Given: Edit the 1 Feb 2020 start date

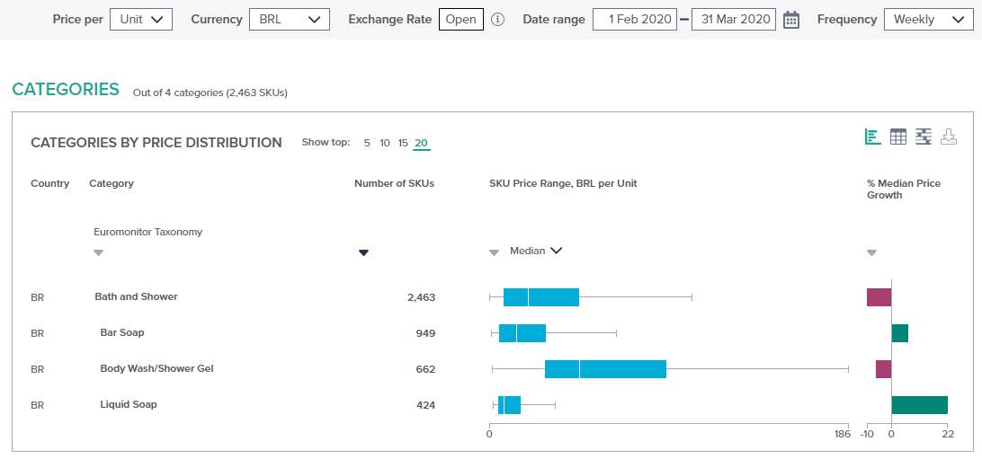Looking at the screenshot, I should (x=634, y=20).
